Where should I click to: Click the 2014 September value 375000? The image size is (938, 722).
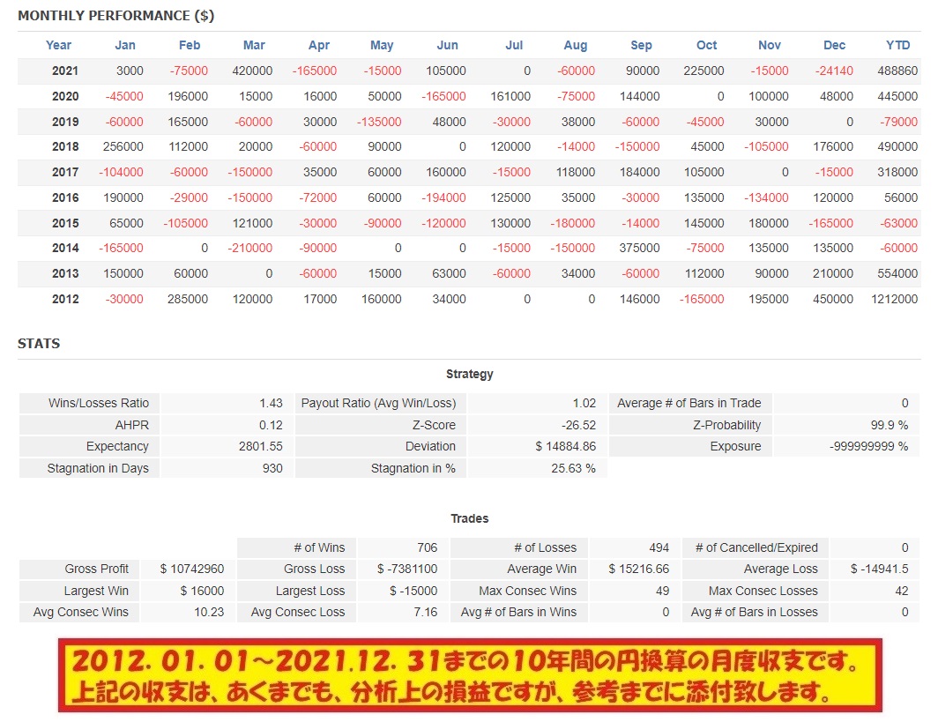(x=639, y=249)
